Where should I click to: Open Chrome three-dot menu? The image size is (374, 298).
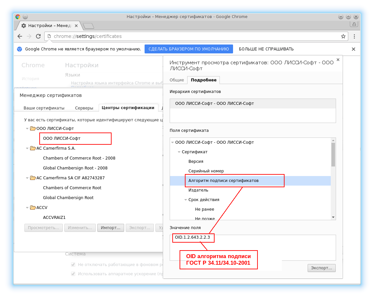click(354, 36)
